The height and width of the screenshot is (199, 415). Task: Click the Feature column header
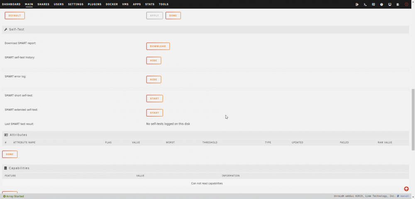tap(10, 176)
